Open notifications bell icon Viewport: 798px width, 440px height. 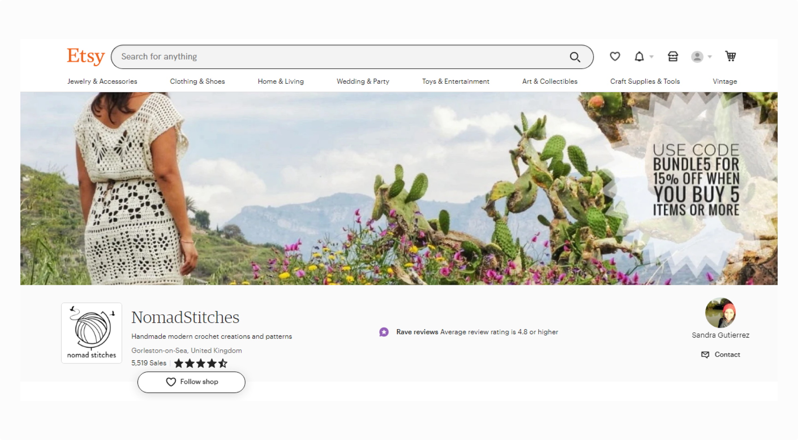[x=639, y=57]
